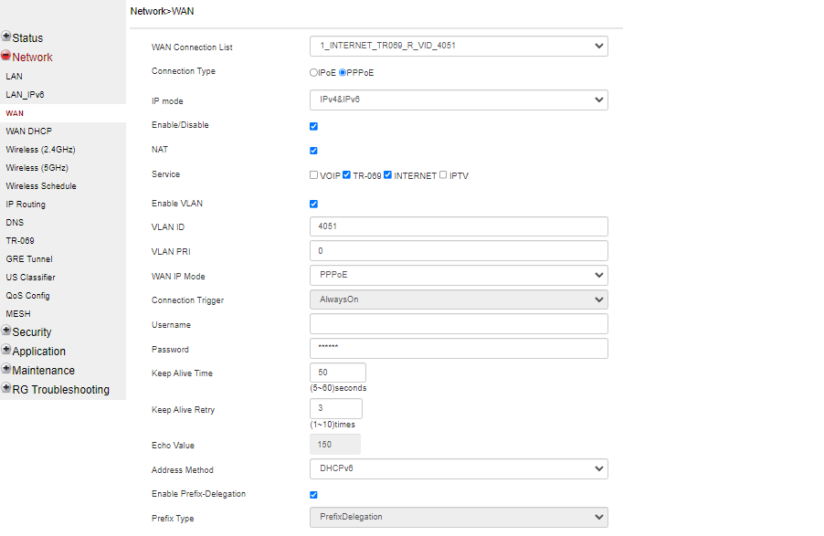Screen dimensions: 824x536
Task: Enable the VOIP service checkbox
Action: tap(314, 175)
